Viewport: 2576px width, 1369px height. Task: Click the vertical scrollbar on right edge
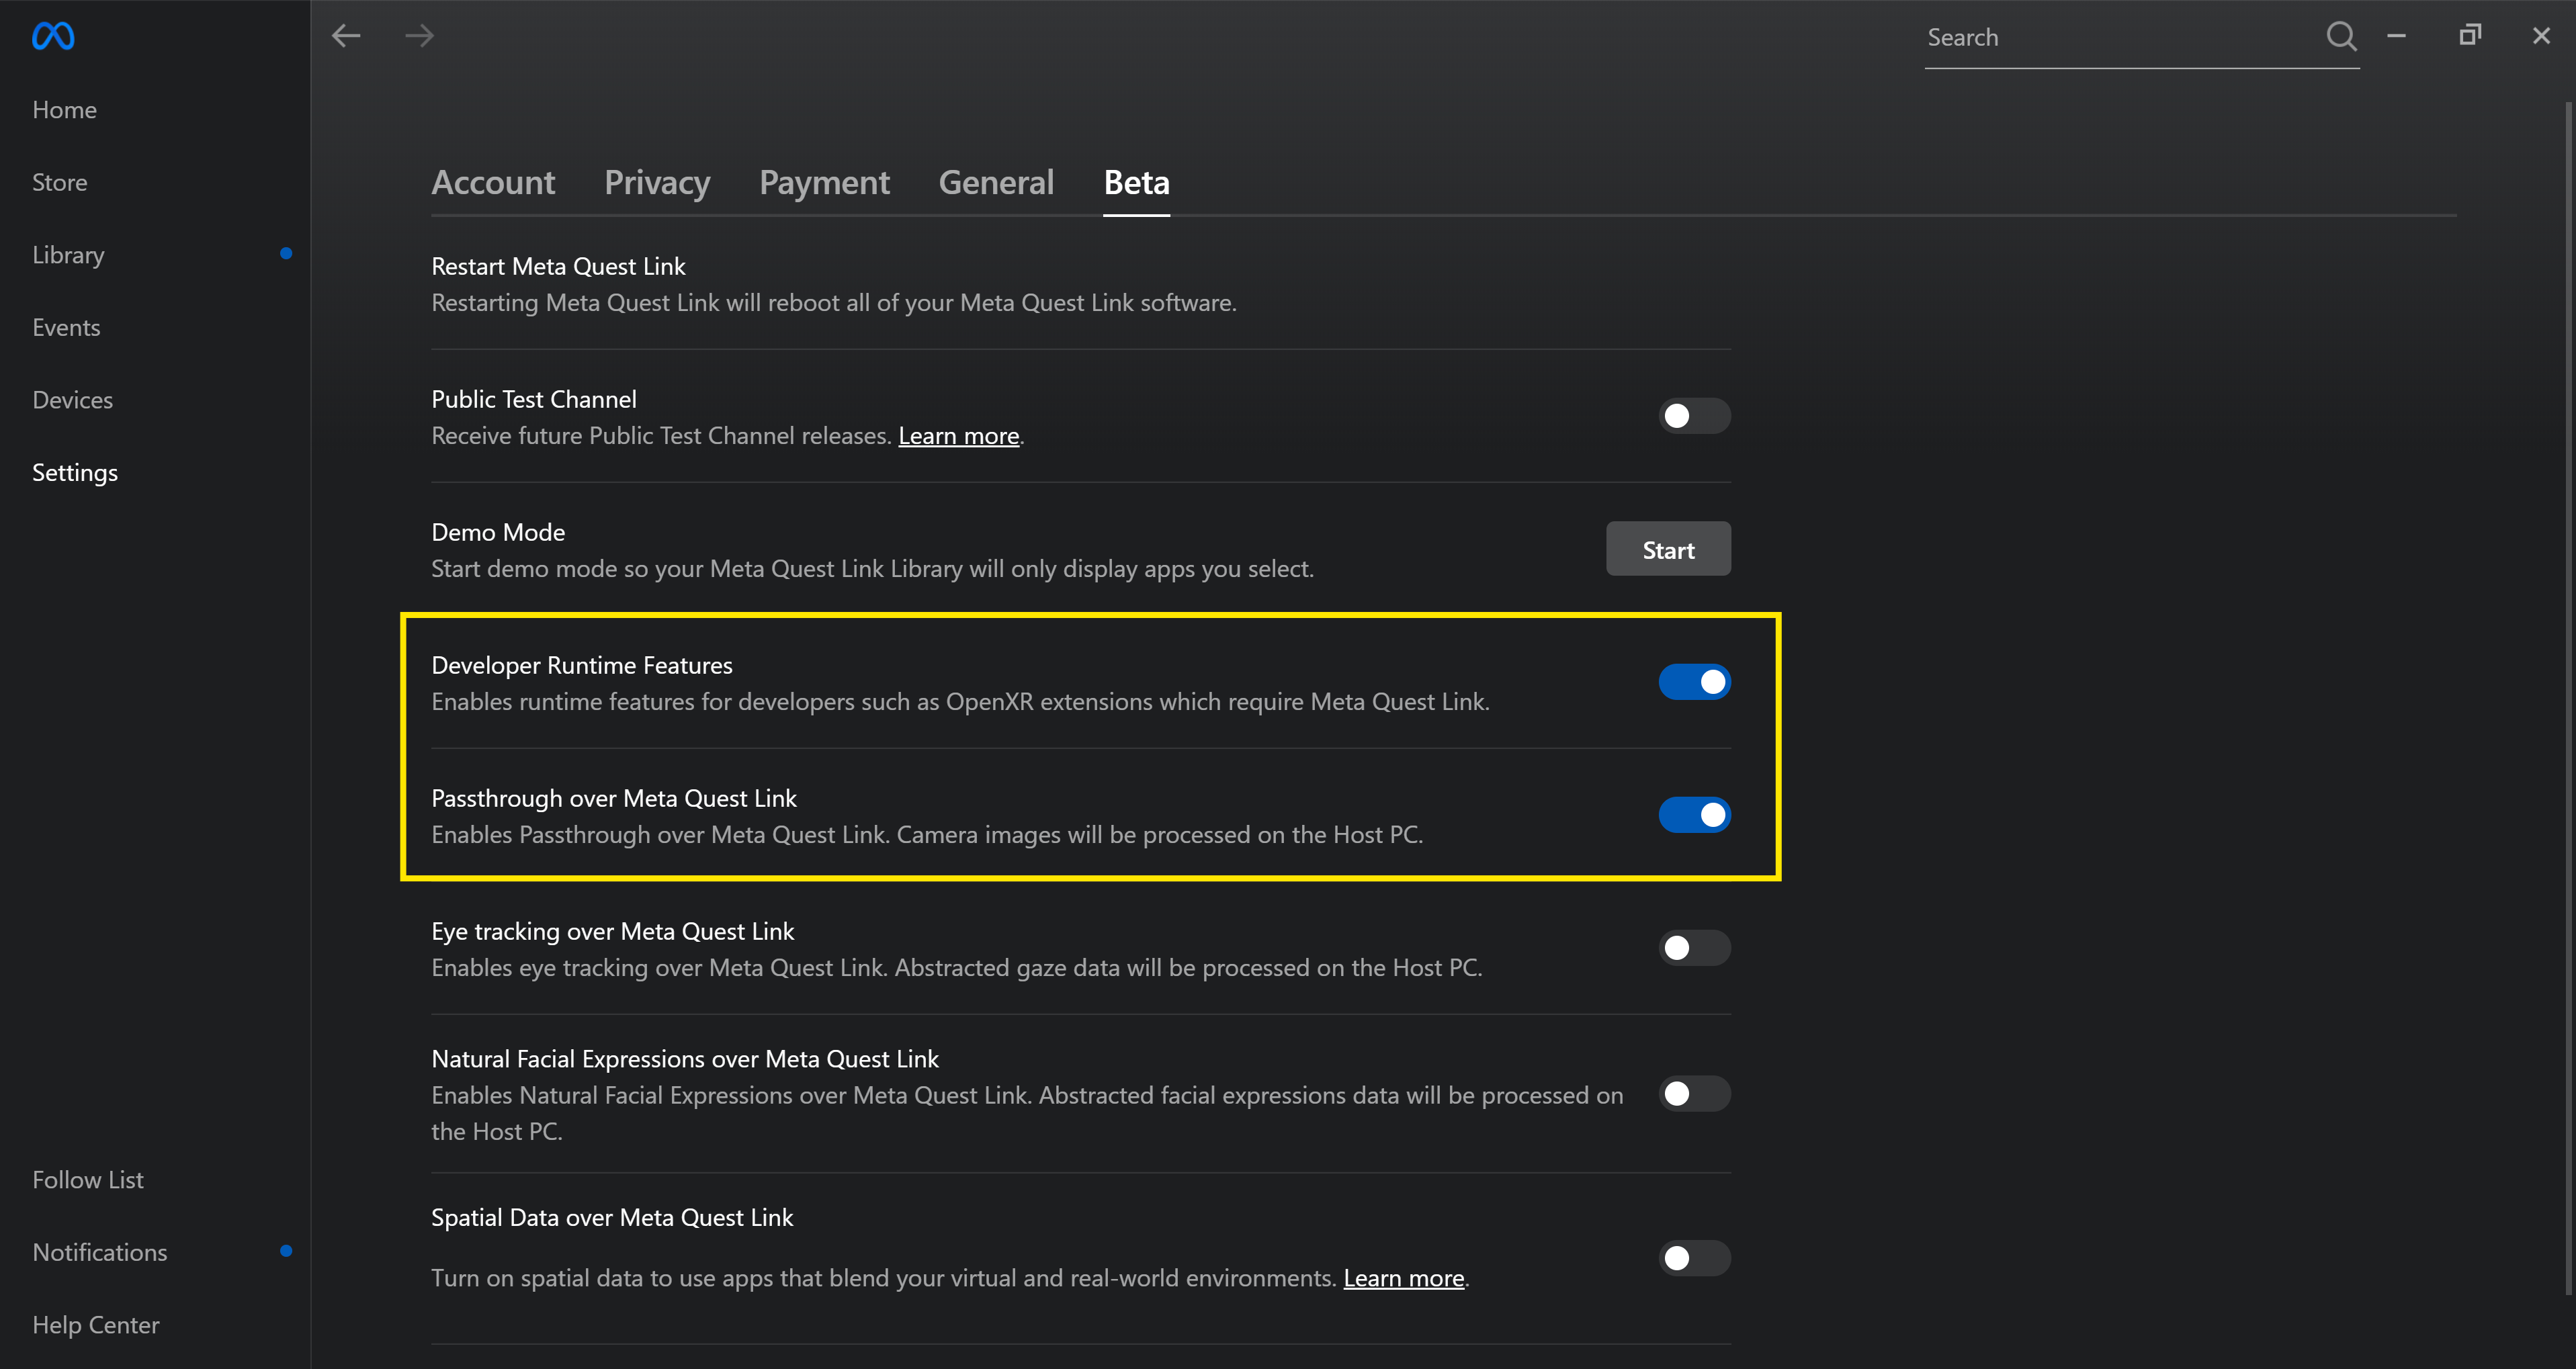(2567, 698)
